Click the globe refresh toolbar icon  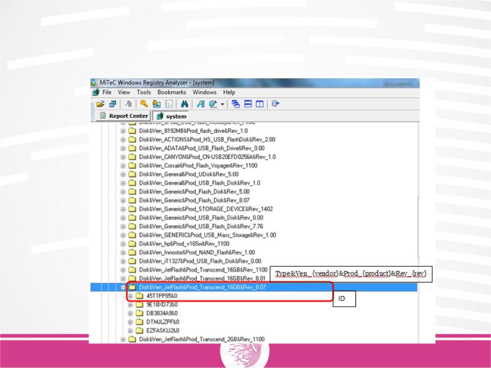coord(213,104)
